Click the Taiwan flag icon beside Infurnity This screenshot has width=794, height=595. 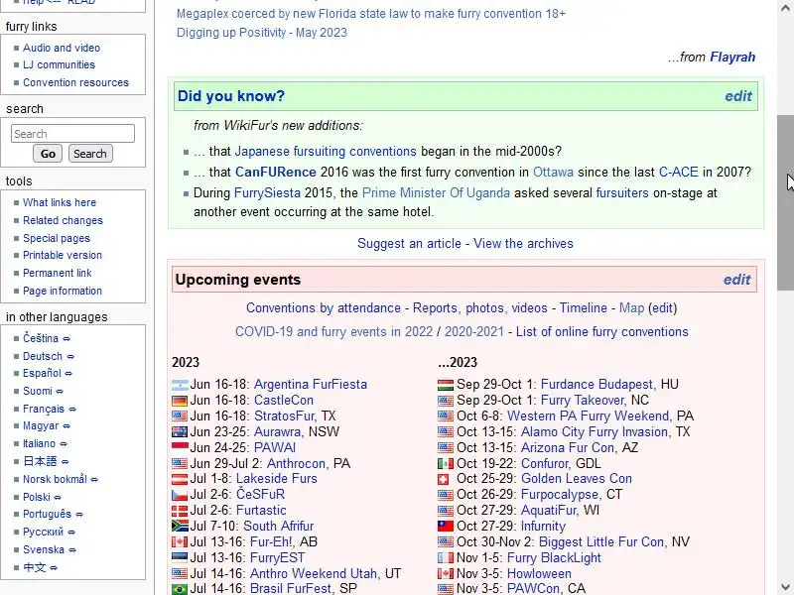click(x=445, y=527)
